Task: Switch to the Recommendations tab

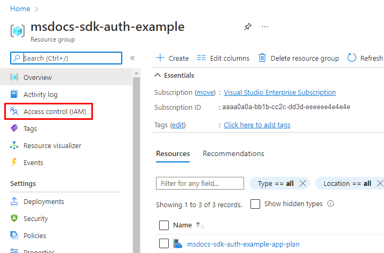Action: pos(233,153)
